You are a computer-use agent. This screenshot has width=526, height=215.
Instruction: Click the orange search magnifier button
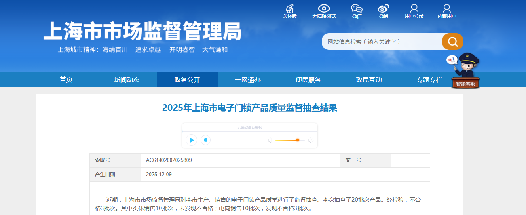click(x=452, y=42)
